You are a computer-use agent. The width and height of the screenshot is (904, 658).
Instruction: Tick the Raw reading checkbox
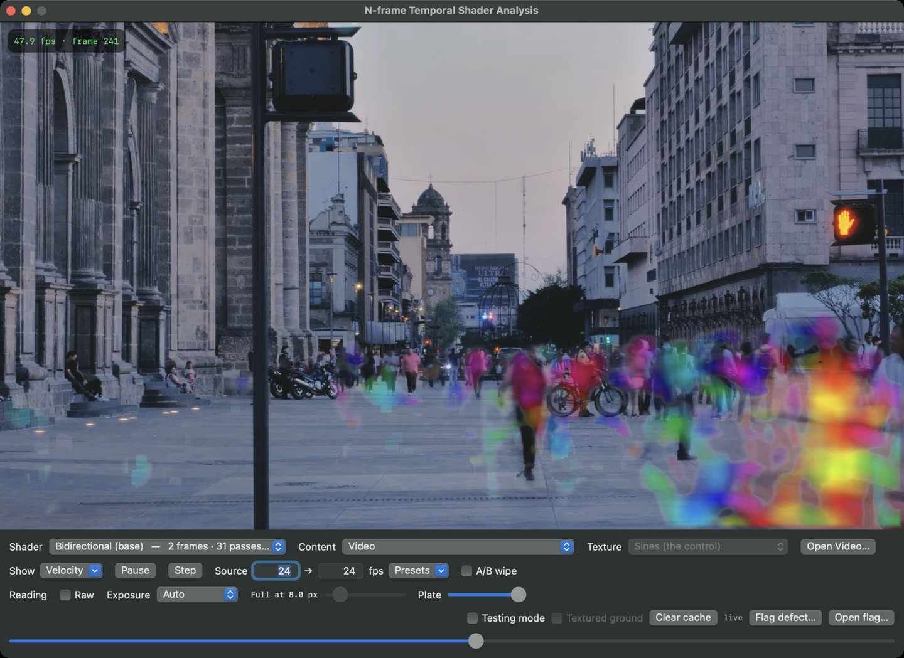tap(65, 595)
